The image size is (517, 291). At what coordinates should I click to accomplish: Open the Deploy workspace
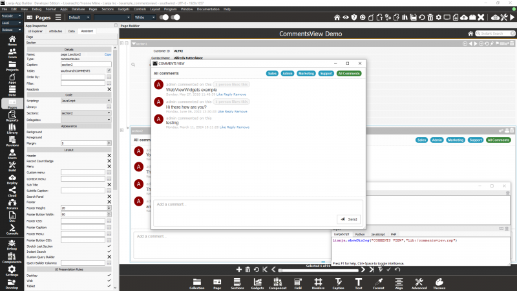(x=12, y=179)
